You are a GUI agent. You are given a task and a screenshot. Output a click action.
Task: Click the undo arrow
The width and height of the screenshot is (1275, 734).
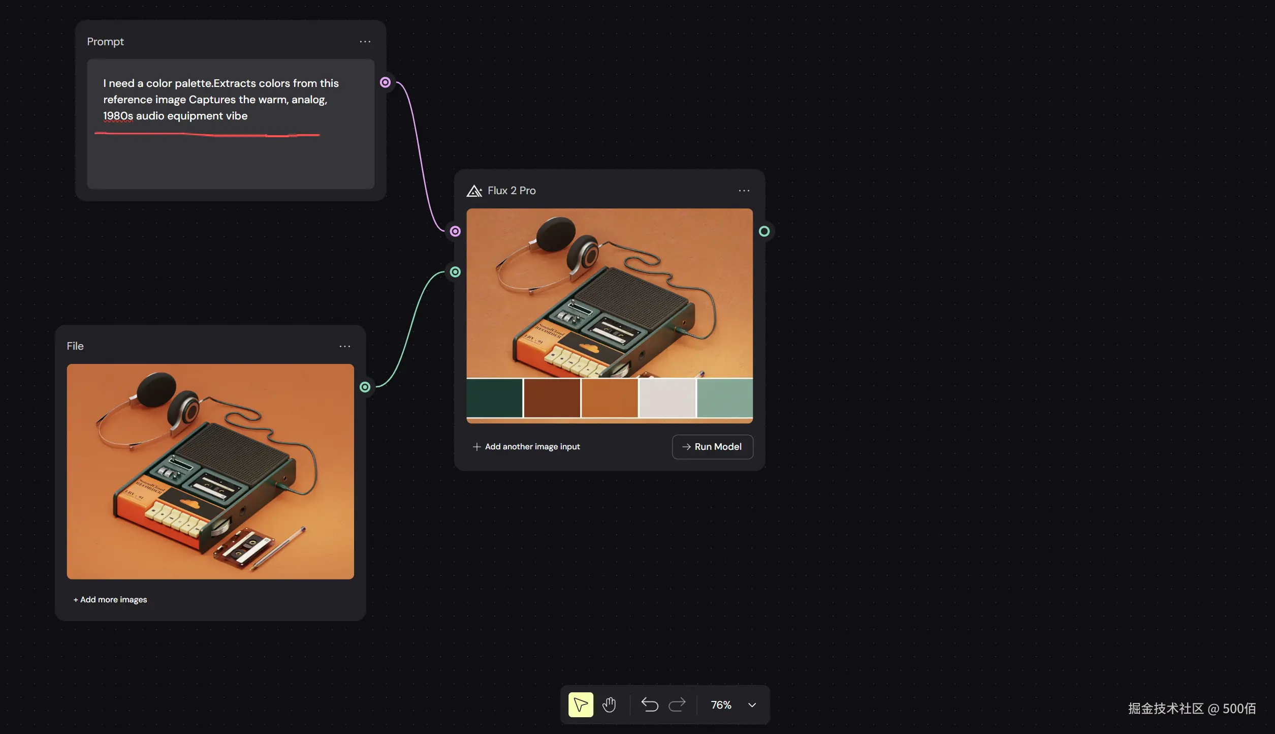coord(649,705)
